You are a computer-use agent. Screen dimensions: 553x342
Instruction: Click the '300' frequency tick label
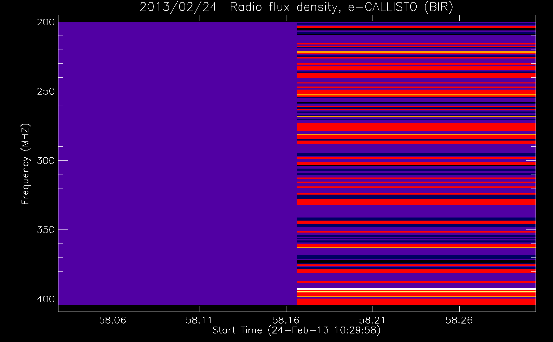[x=46, y=160]
